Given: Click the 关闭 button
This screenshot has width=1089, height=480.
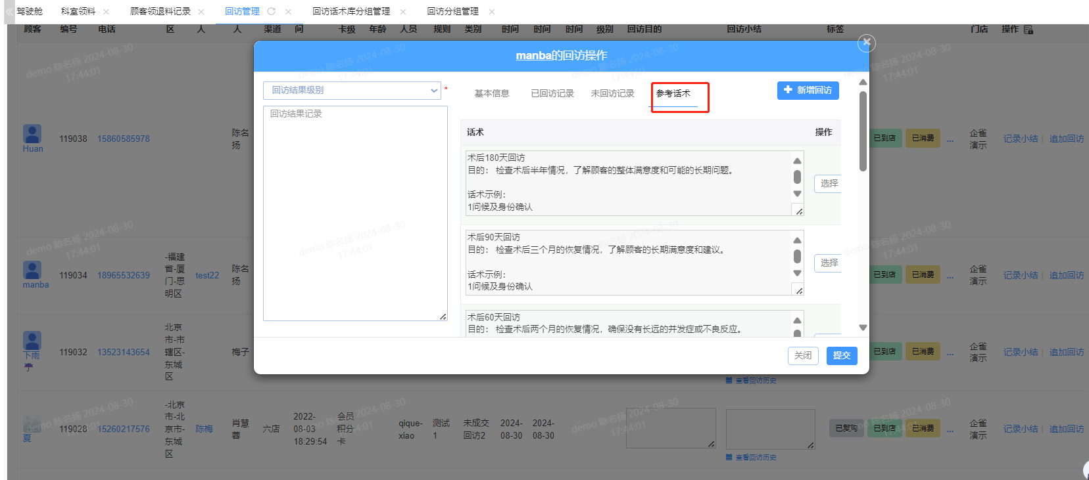Looking at the screenshot, I should pyautogui.click(x=803, y=355).
